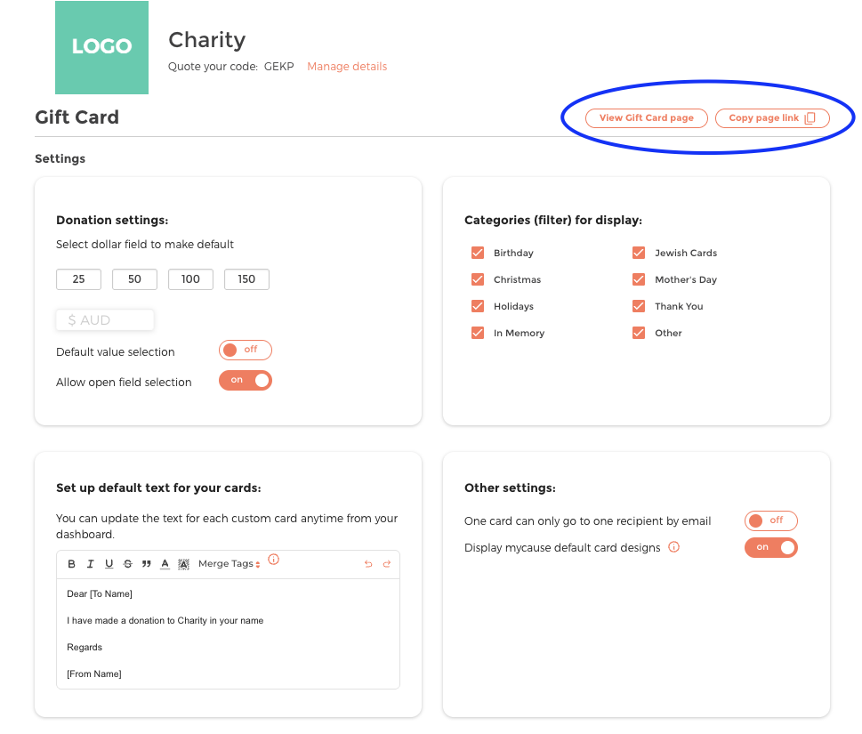Open Manage details link
The height and width of the screenshot is (734, 862).
tap(347, 67)
